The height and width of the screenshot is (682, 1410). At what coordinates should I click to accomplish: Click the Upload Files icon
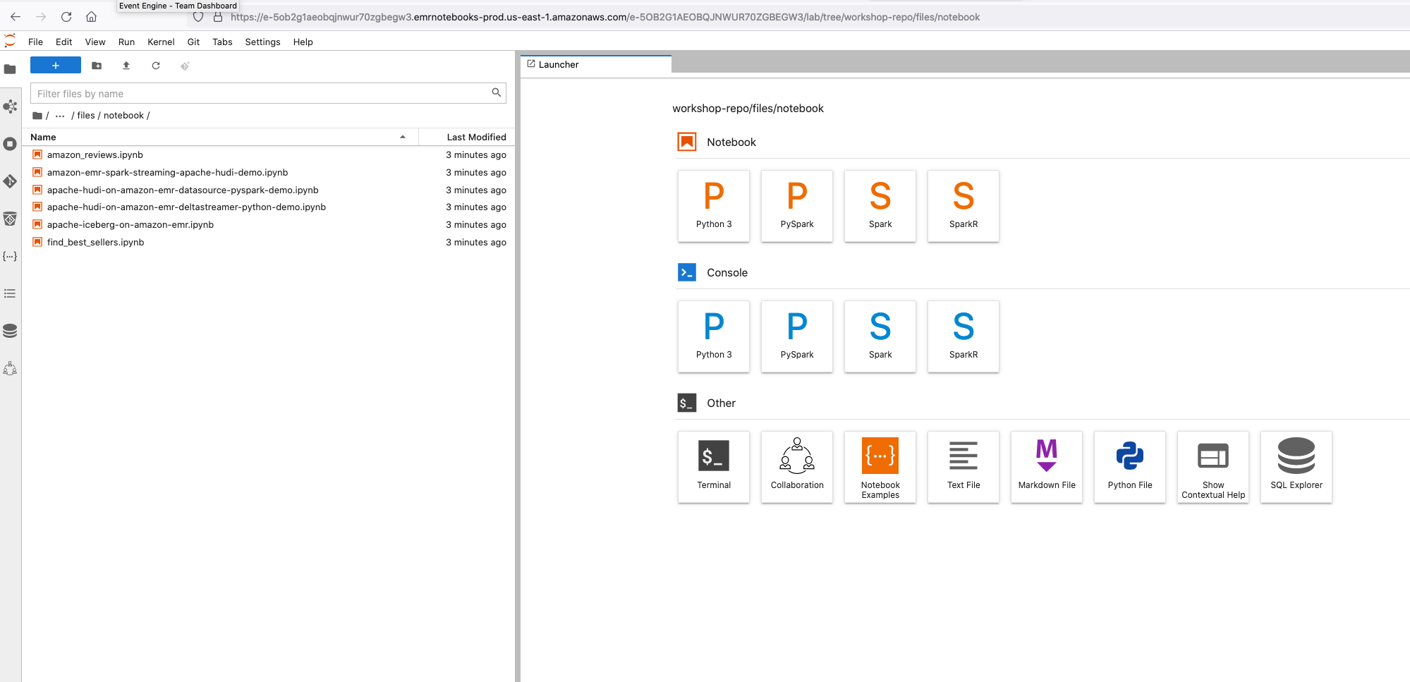point(126,66)
